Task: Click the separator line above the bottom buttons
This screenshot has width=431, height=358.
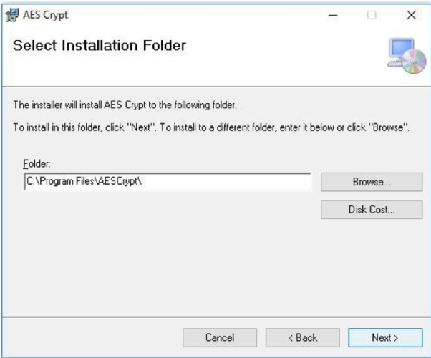Action: [215, 316]
